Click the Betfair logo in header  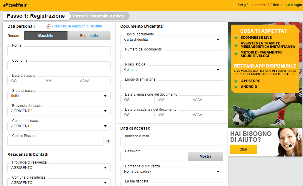tap(15, 5)
